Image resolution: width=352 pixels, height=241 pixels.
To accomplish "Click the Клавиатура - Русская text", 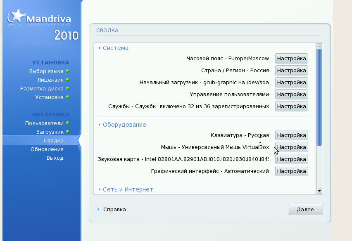I will [x=240, y=135].
